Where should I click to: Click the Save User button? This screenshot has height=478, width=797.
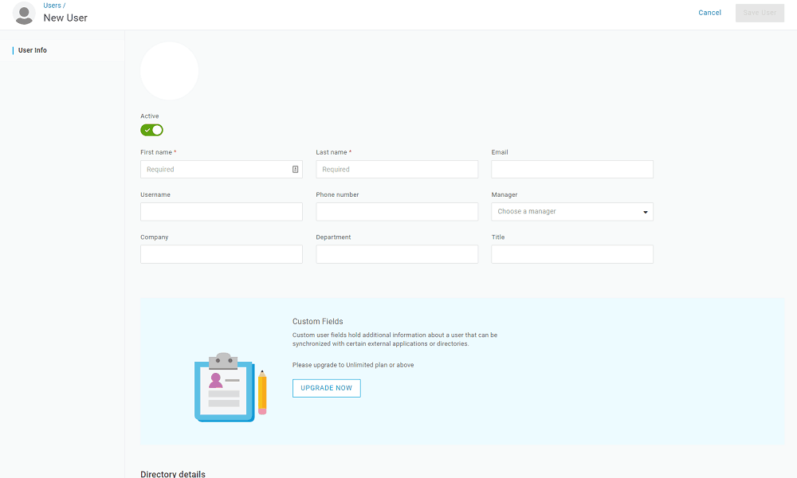point(760,13)
